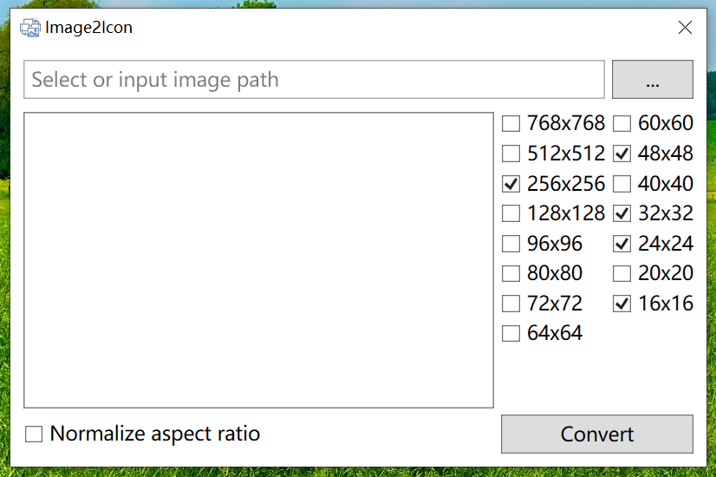Check the 72x72 size option
This screenshot has width=716, height=477.
click(x=511, y=304)
